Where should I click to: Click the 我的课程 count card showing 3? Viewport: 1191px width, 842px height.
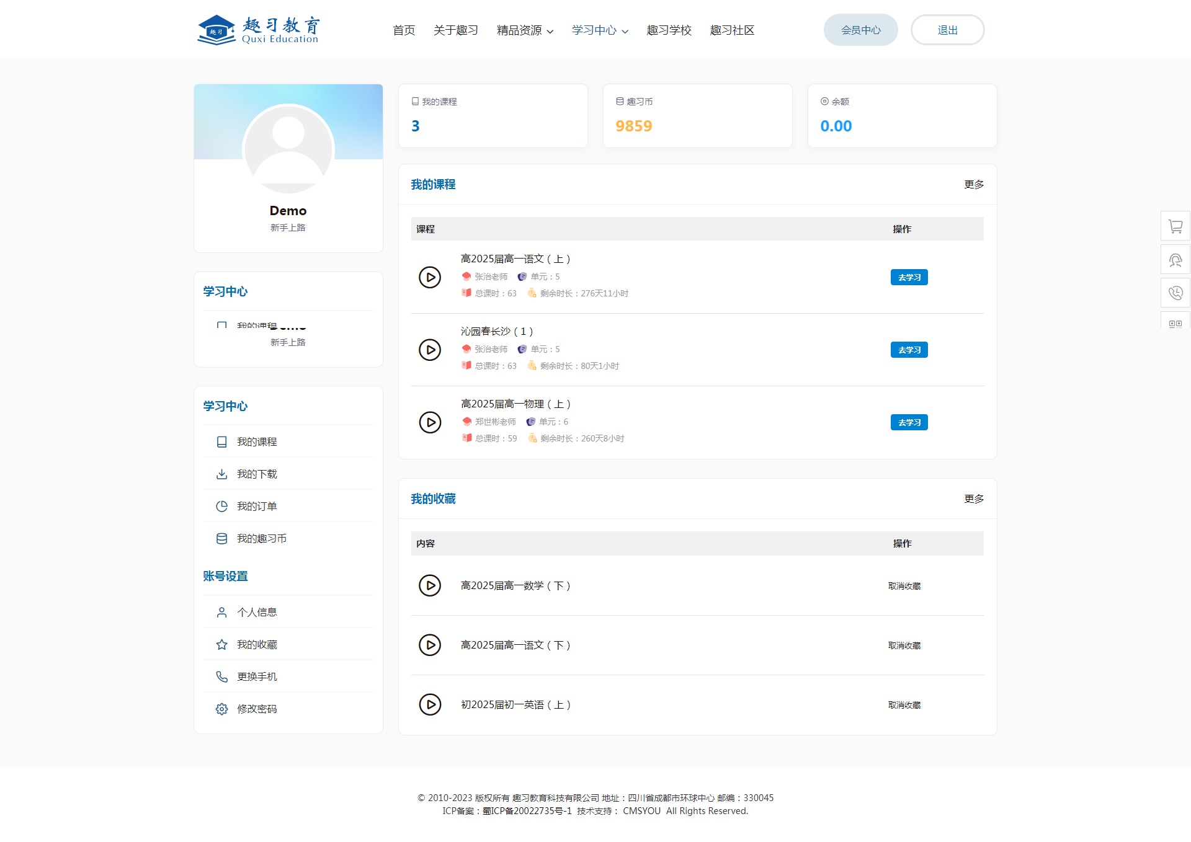(493, 116)
